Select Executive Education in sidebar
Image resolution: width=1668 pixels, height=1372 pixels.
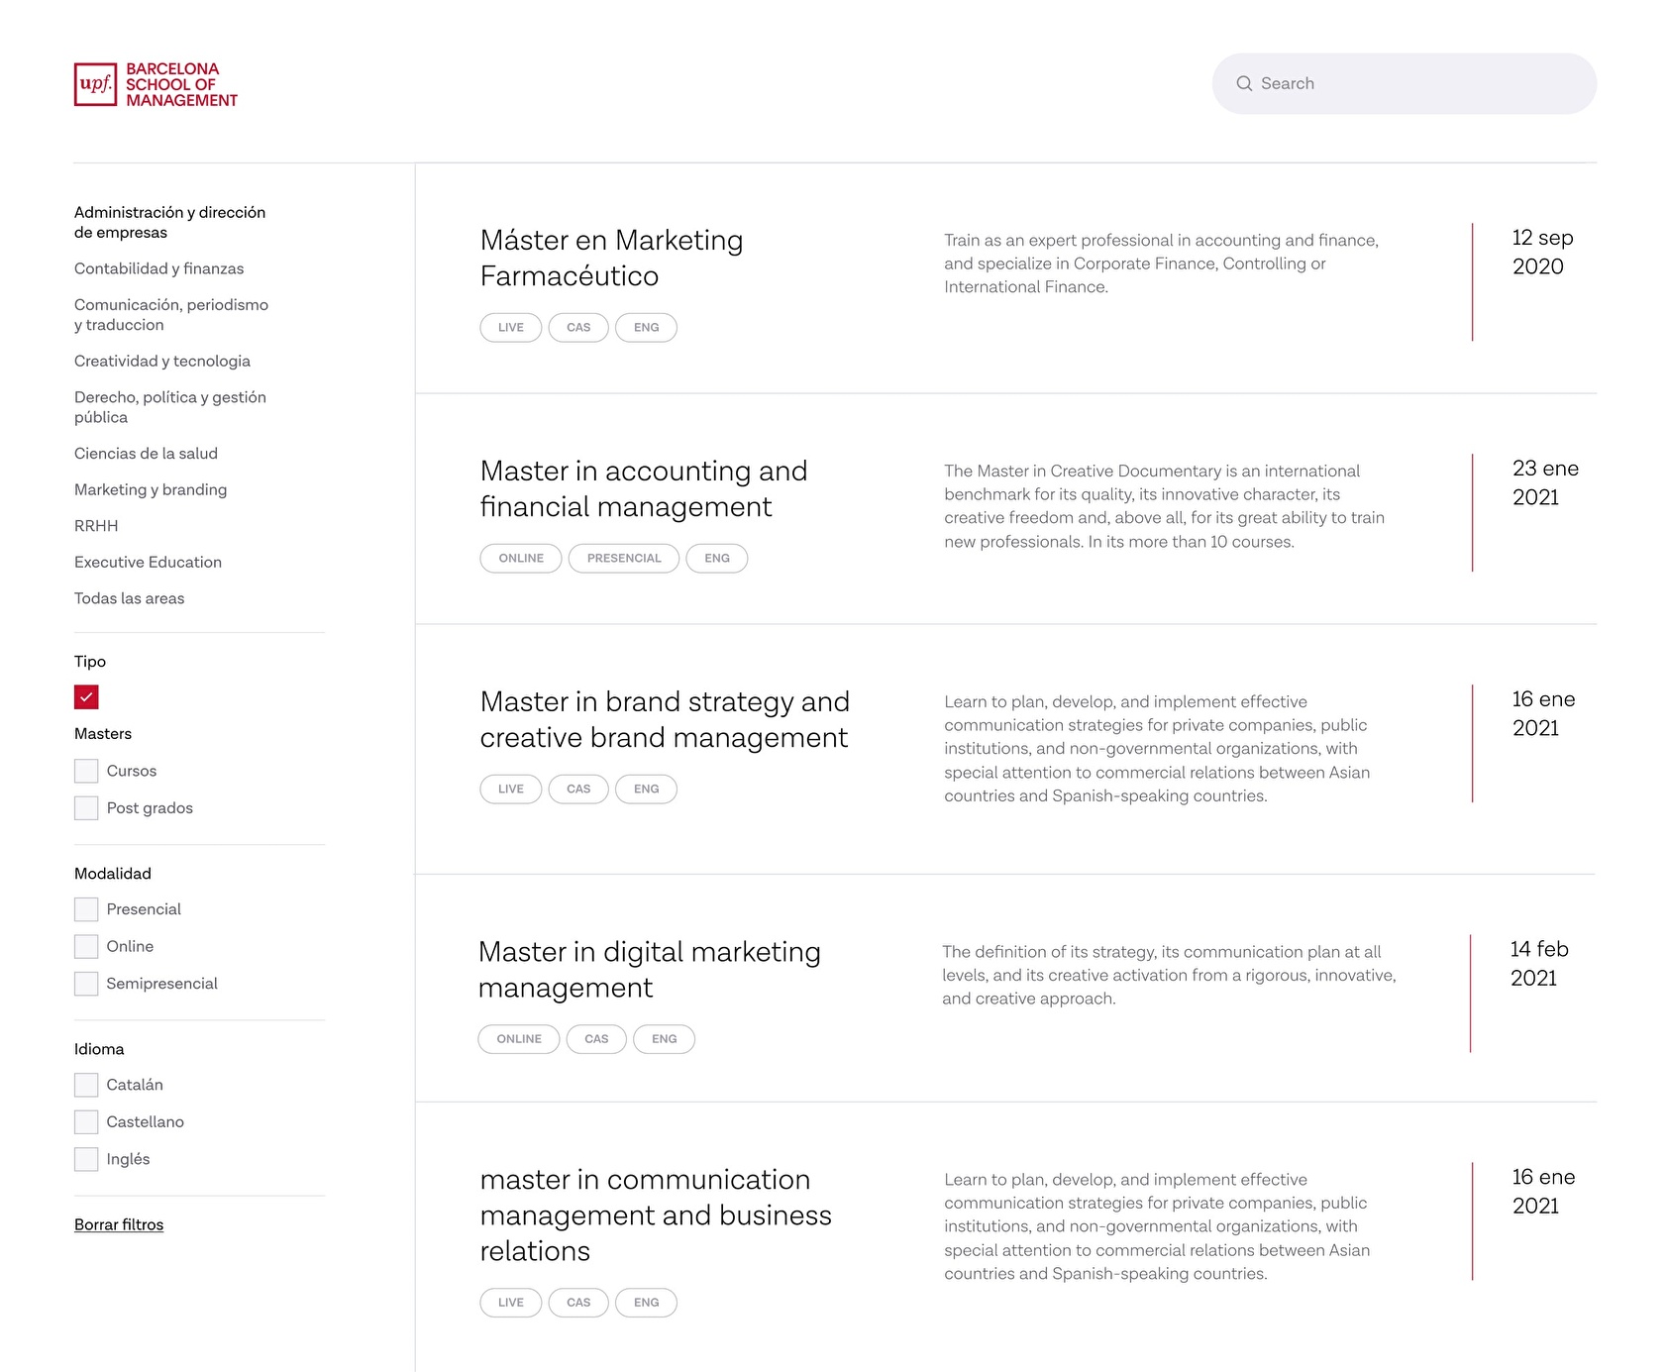tap(148, 562)
